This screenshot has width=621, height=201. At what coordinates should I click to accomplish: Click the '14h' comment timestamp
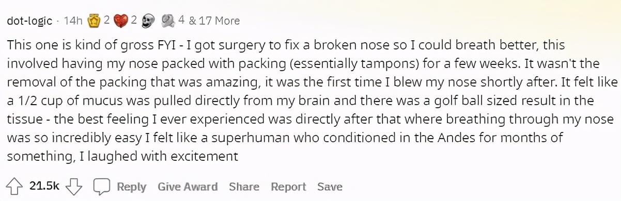(73, 21)
